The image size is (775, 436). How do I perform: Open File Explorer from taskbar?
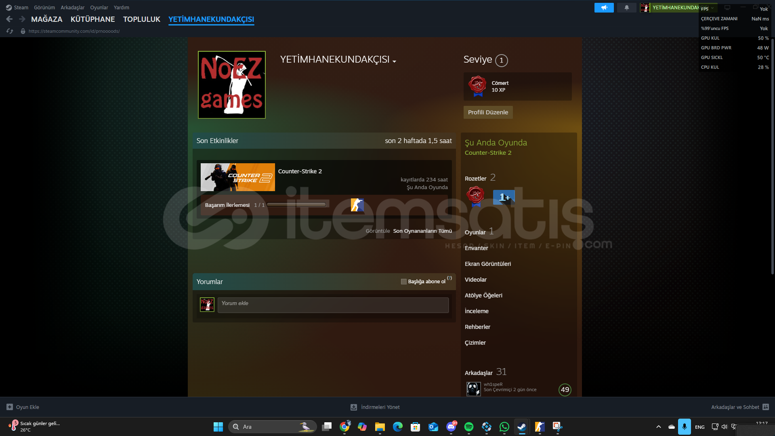pos(380,427)
